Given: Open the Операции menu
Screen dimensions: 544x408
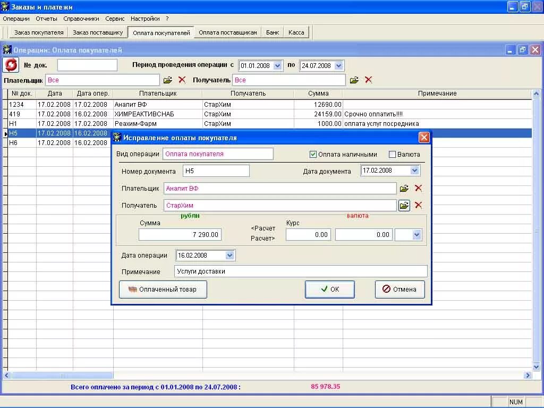Looking at the screenshot, I should pos(16,19).
